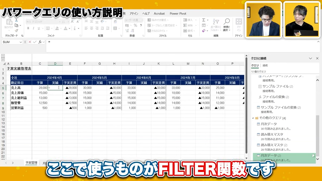322x181 pixels.
Task: Close the クエリと接続 pane
Action: point(317,58)
